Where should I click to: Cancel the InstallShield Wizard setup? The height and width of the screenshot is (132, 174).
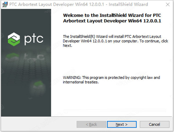[155, 124]
